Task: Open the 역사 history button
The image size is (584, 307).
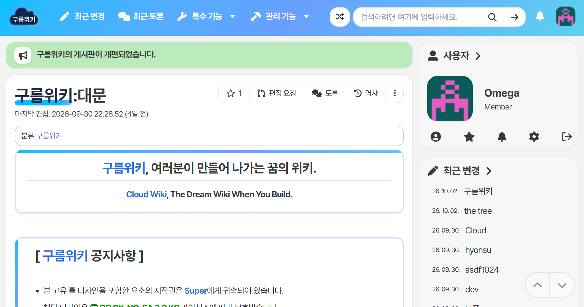Action: click(366, 93)
